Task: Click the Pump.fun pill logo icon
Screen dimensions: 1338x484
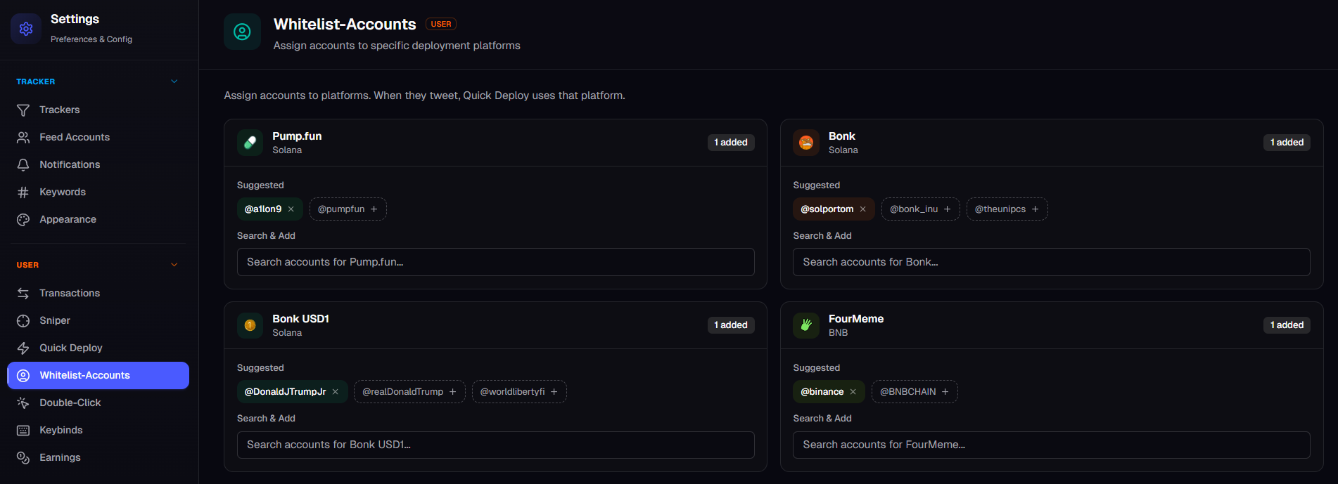Action: click(x=250, y=143)
